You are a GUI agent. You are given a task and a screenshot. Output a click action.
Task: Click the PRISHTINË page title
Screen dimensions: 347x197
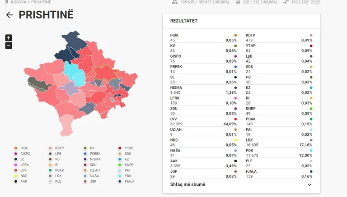[46, 15]
